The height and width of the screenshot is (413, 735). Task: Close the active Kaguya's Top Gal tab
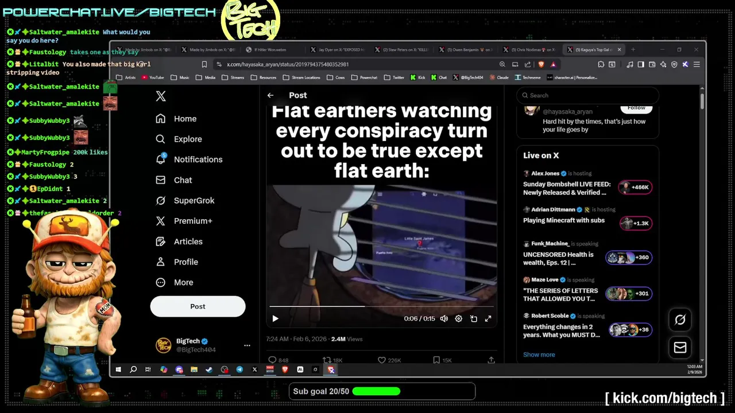[x=619, y=50]
